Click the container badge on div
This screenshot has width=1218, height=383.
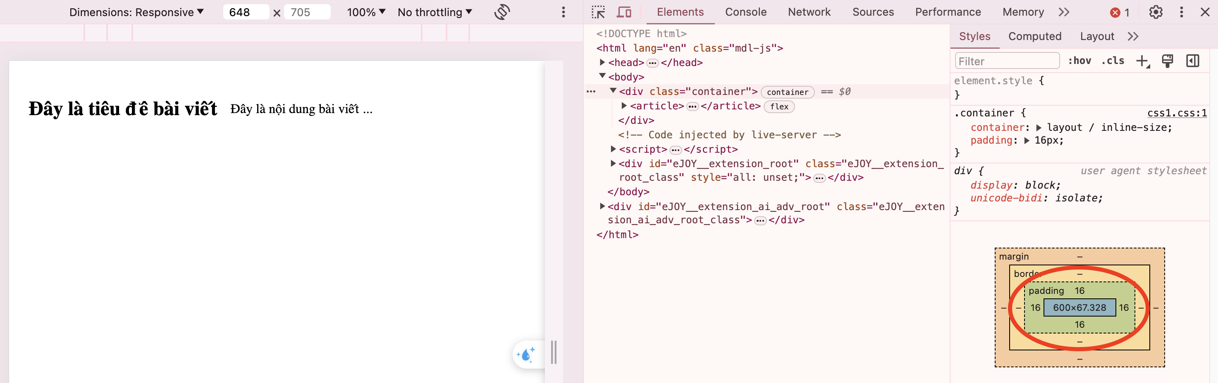click(x=787, y=92)
